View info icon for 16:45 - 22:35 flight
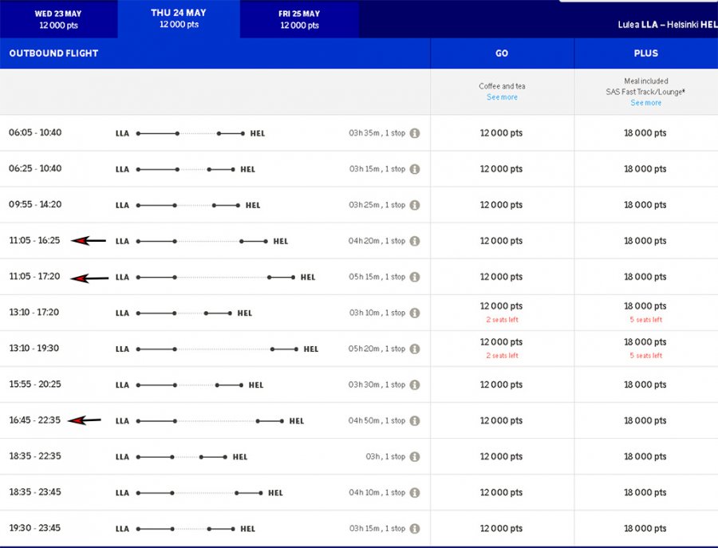The image size is (718, 548). click(415, 420)
